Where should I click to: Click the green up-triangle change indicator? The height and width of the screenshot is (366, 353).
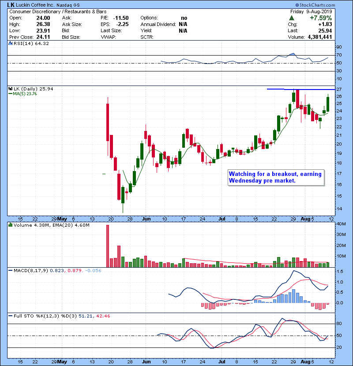pos(291,18)
